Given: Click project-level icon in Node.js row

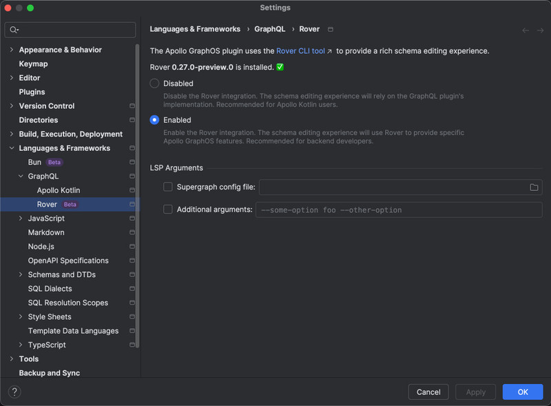Looking at the screenshot, I should [x=132, y=247].
